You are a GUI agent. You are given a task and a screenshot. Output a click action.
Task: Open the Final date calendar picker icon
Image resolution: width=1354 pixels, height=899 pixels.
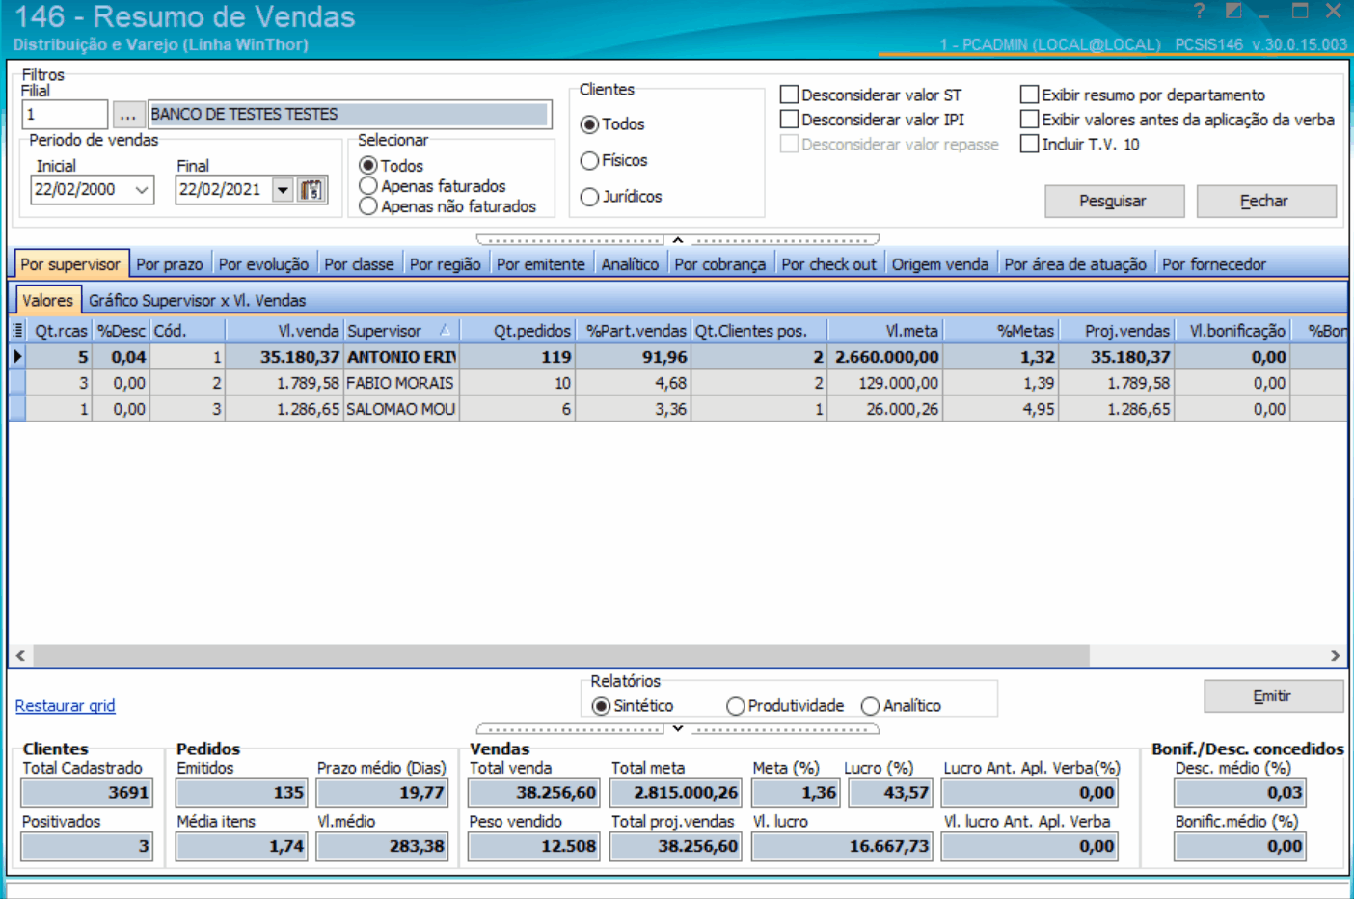point(311,189)
